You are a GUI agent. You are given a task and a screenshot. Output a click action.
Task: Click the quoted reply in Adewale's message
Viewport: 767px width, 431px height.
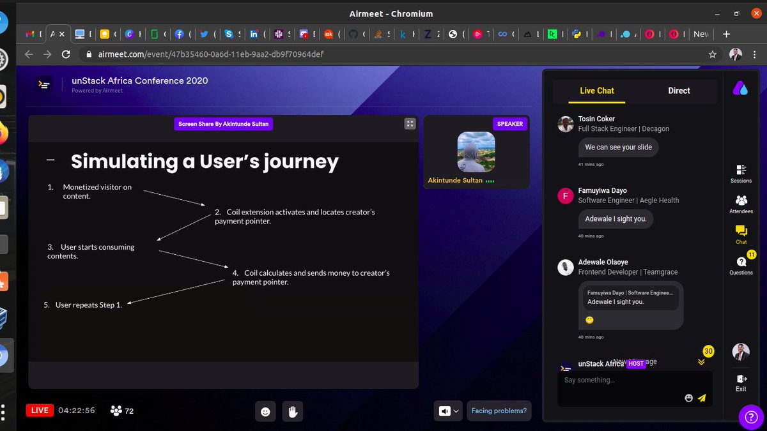(x=630, y=297)
